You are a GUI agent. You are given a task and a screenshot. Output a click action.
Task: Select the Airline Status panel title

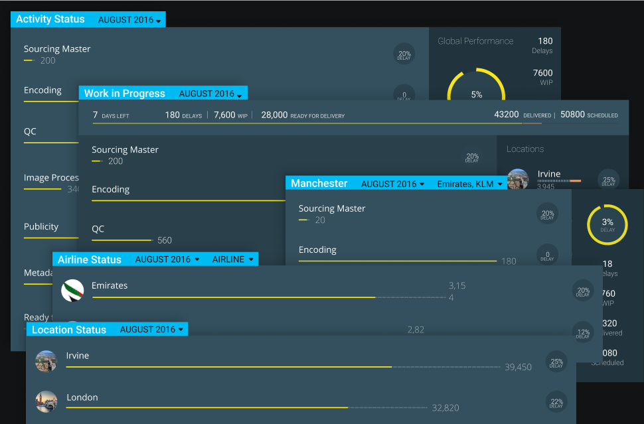click(x=90, y=259)
